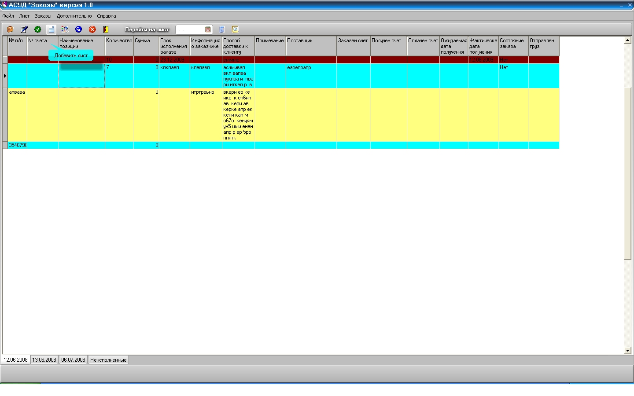Click the 'Перейти на лист' label
This screenshot has width=634, height=396.
147,29
